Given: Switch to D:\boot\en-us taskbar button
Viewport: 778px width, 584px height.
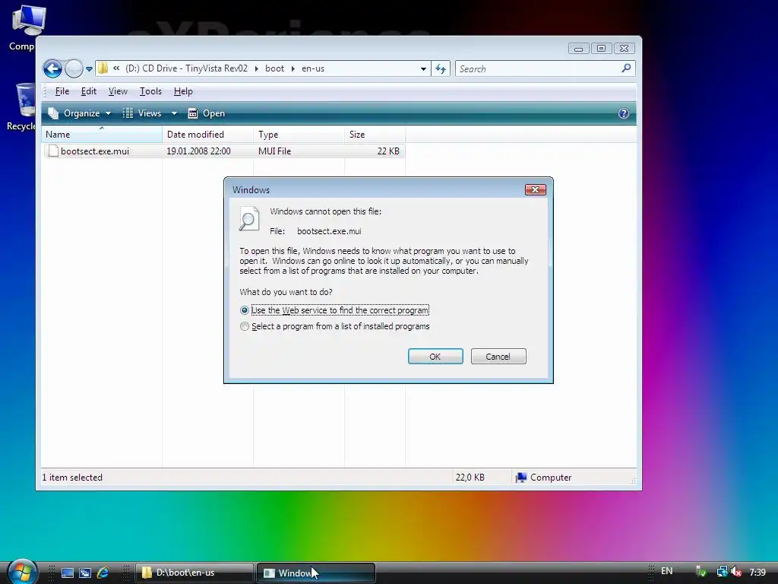Looking at the screenshot, I should [x=194, y=573].
